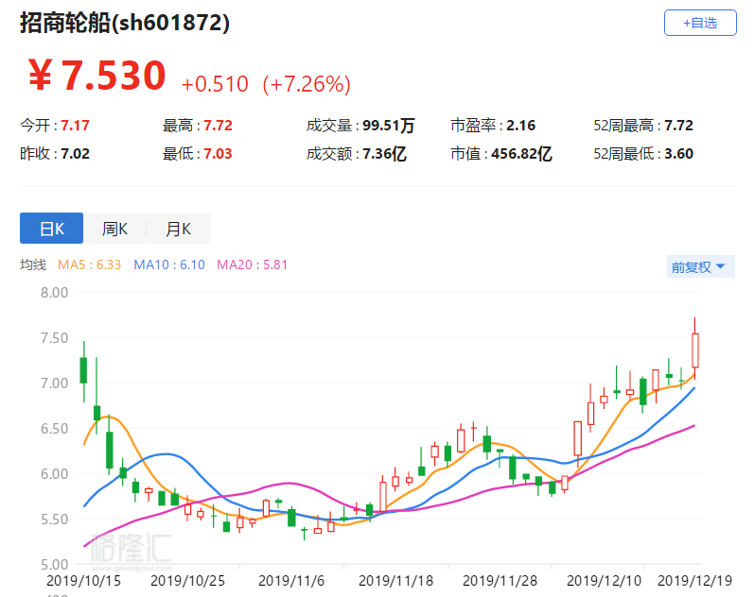Click 最高 value 7.72 in the 最高 row

tap(218, 126)
